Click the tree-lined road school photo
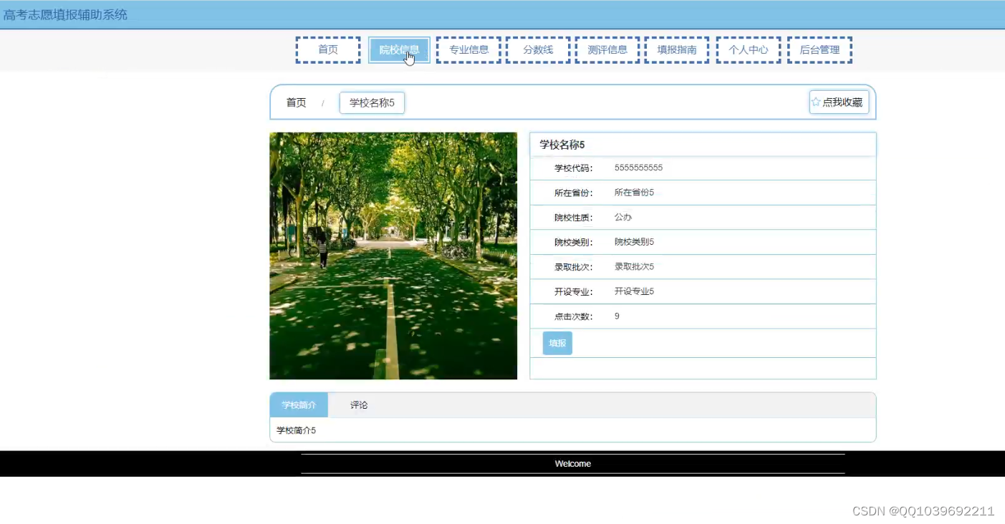 point(393,256)
